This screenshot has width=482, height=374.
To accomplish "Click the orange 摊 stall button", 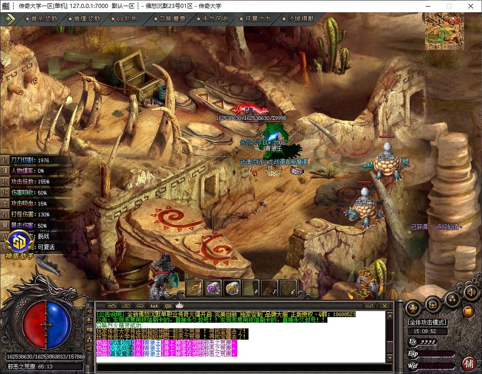I will coord(467,311).
